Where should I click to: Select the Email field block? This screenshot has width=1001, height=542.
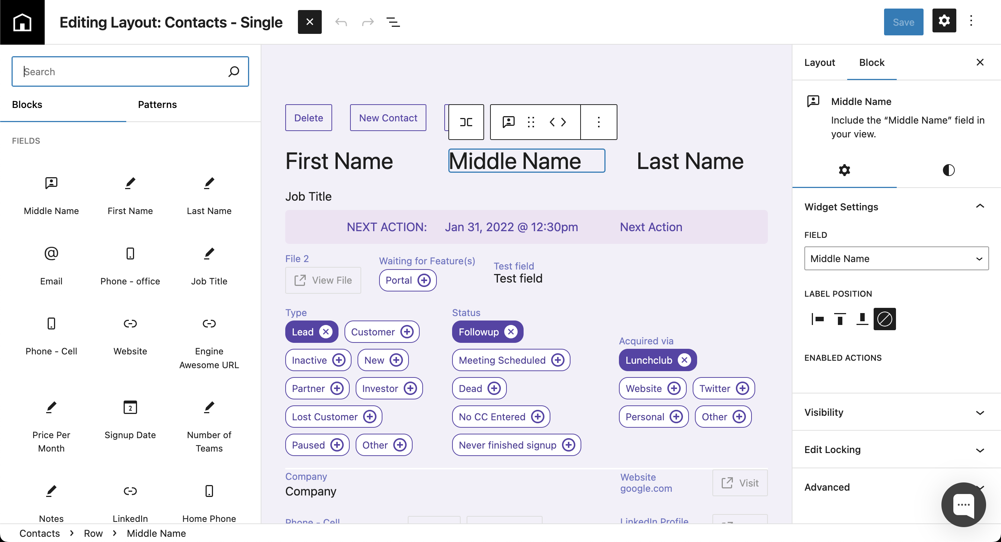click(51, 264)
